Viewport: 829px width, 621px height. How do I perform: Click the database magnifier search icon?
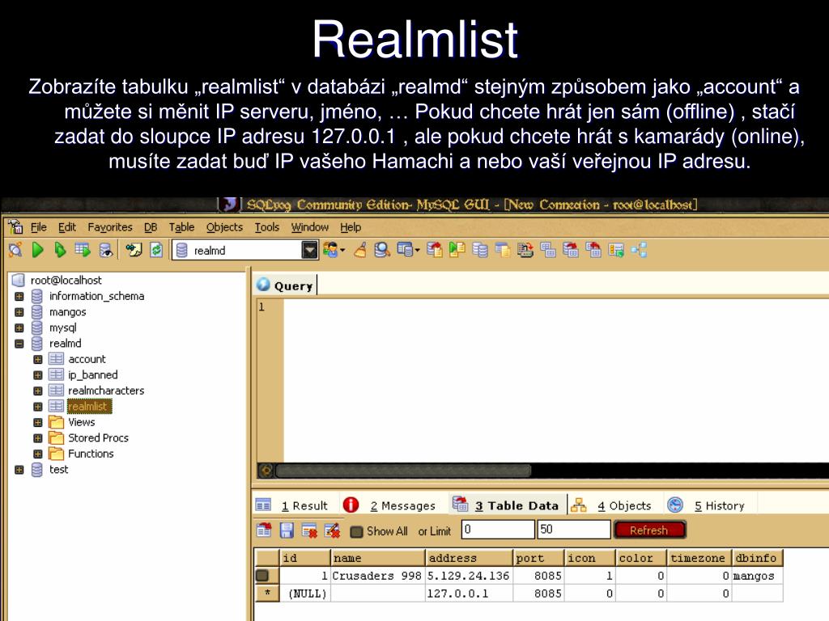[382, 250]
